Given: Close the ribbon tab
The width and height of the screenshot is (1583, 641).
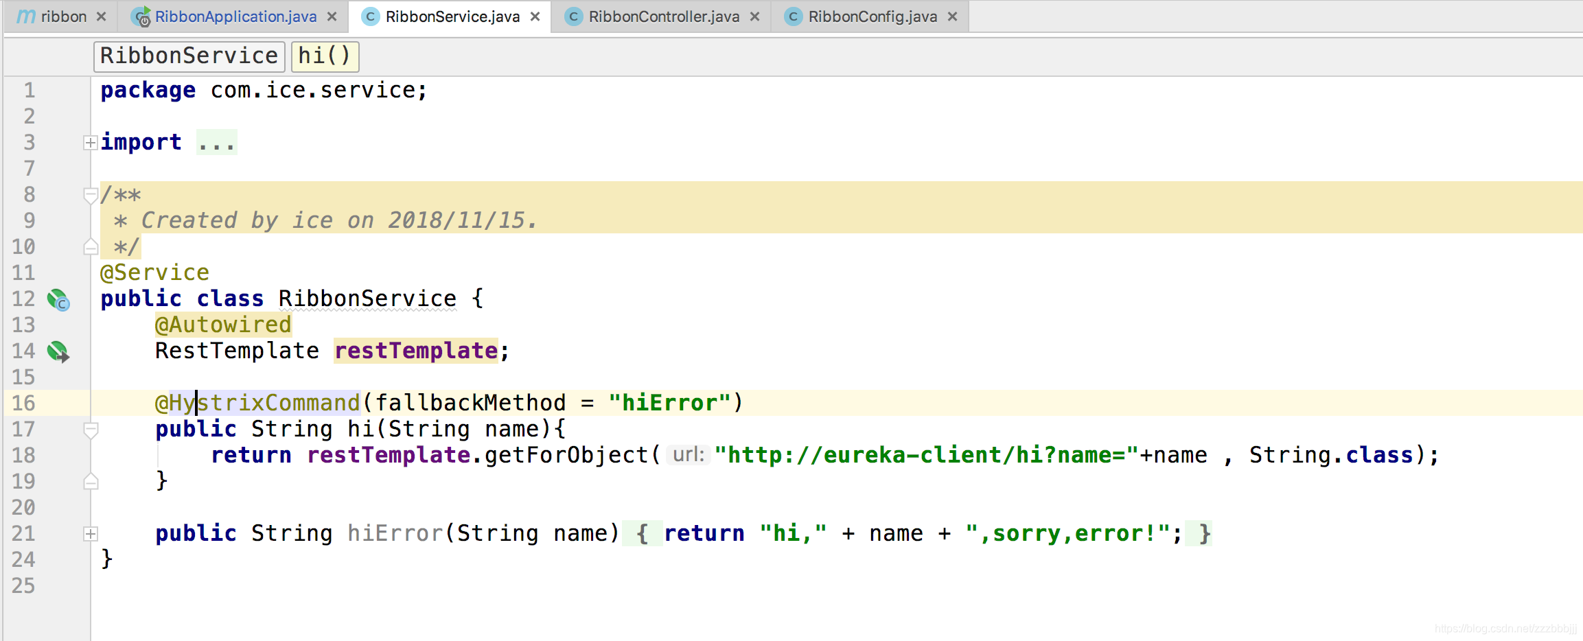Looking at the screenshot, I should click(102, 16).
